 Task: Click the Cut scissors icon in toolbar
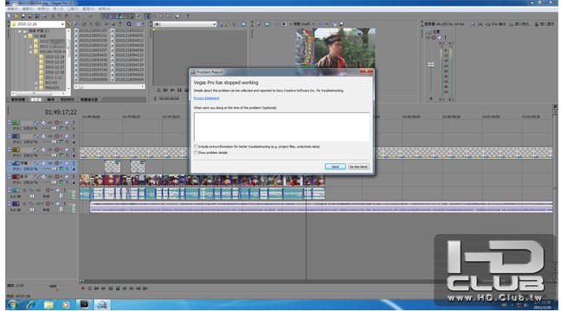point(53,16)
